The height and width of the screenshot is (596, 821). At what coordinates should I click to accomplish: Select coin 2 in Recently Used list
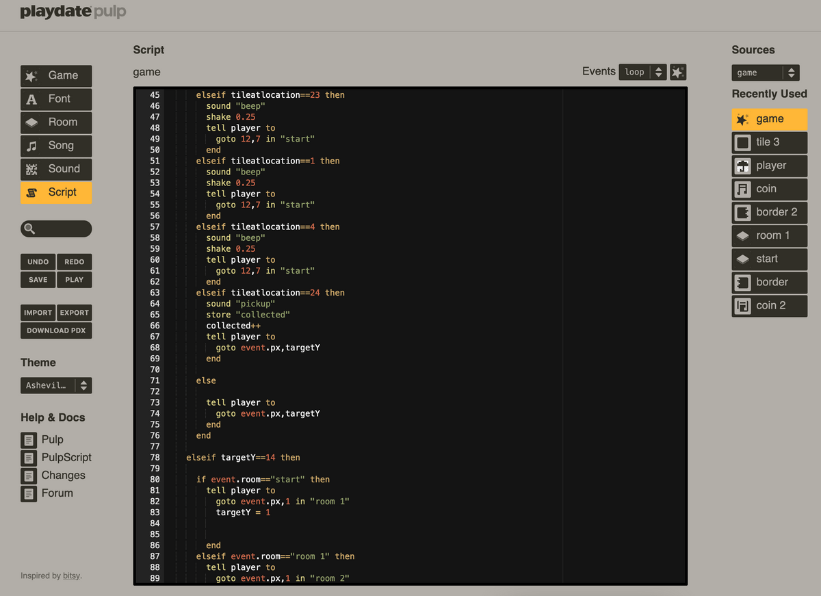click(770, 306)
